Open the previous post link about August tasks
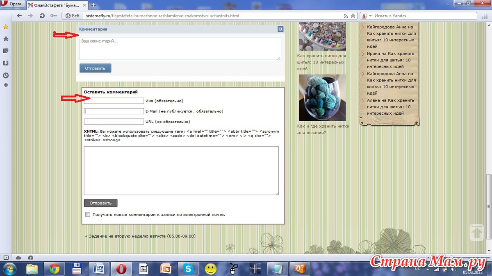Screen dimensions: 492x276 140,236
